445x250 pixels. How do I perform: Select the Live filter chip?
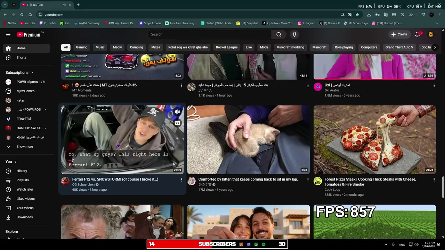tap(249, 47)
